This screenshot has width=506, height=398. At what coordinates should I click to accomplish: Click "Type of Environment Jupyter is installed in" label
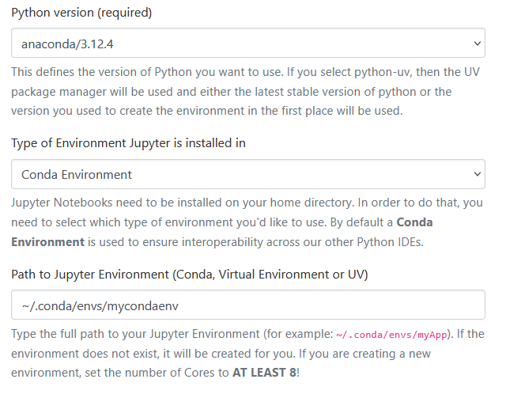tap(128, 144)
